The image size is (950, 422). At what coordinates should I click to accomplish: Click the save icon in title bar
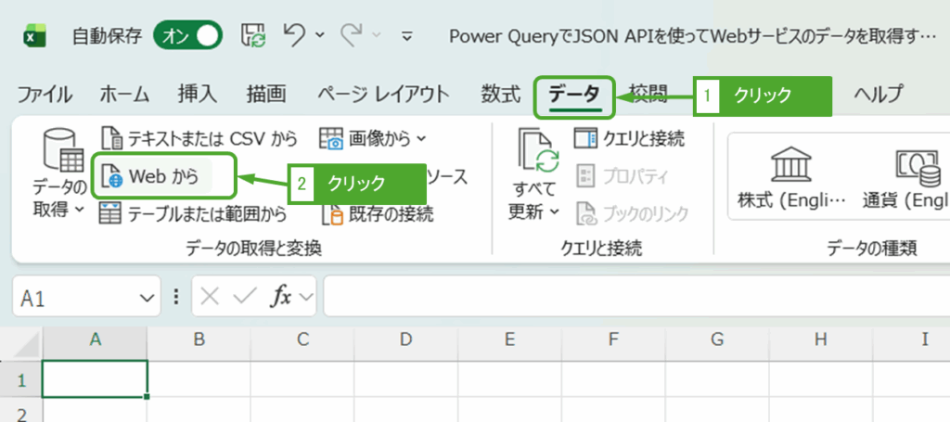pos(253,36)
